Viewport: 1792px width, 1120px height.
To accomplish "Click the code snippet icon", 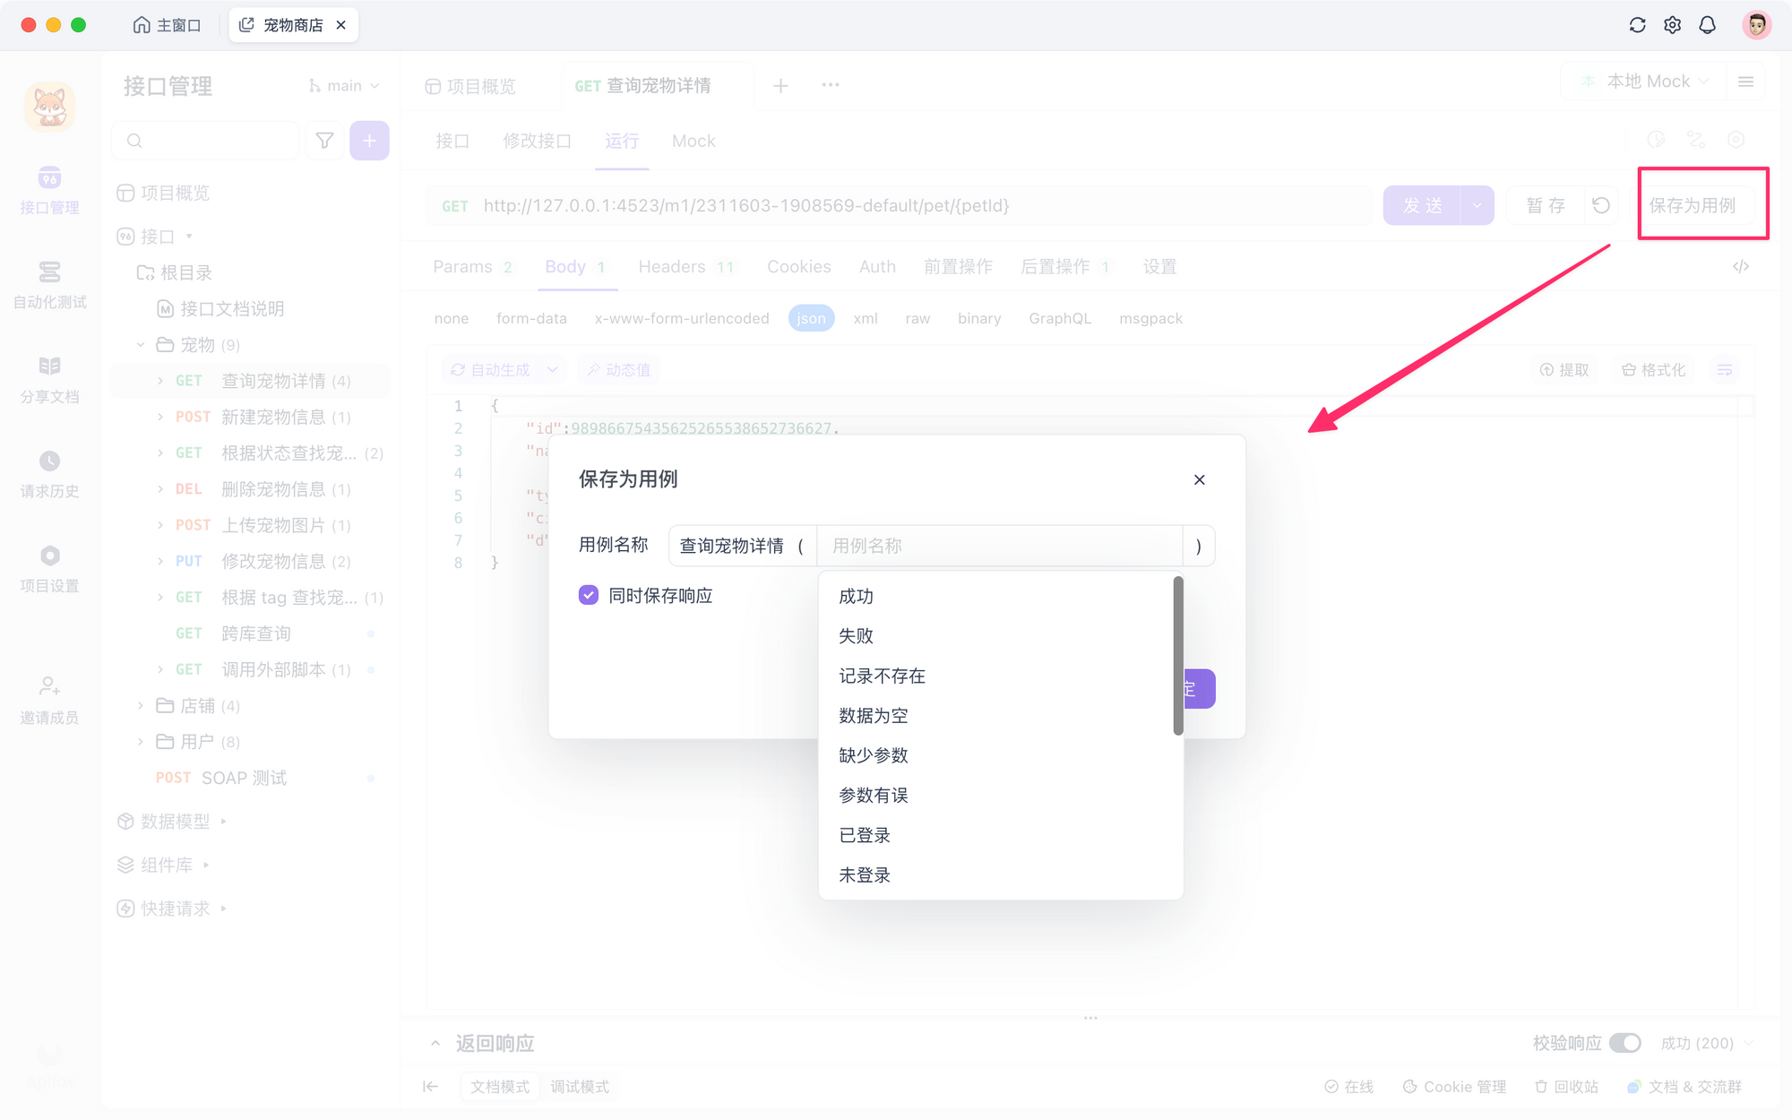I will pos(1741,266).
